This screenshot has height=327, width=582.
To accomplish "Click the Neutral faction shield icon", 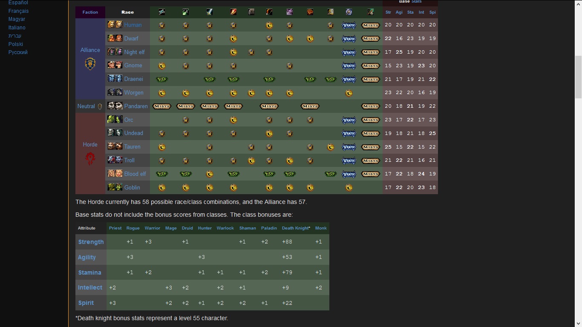I will click(100, 106).
